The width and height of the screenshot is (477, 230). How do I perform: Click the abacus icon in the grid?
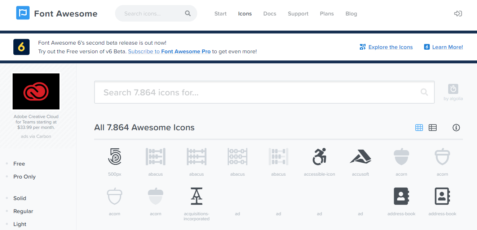155,156
